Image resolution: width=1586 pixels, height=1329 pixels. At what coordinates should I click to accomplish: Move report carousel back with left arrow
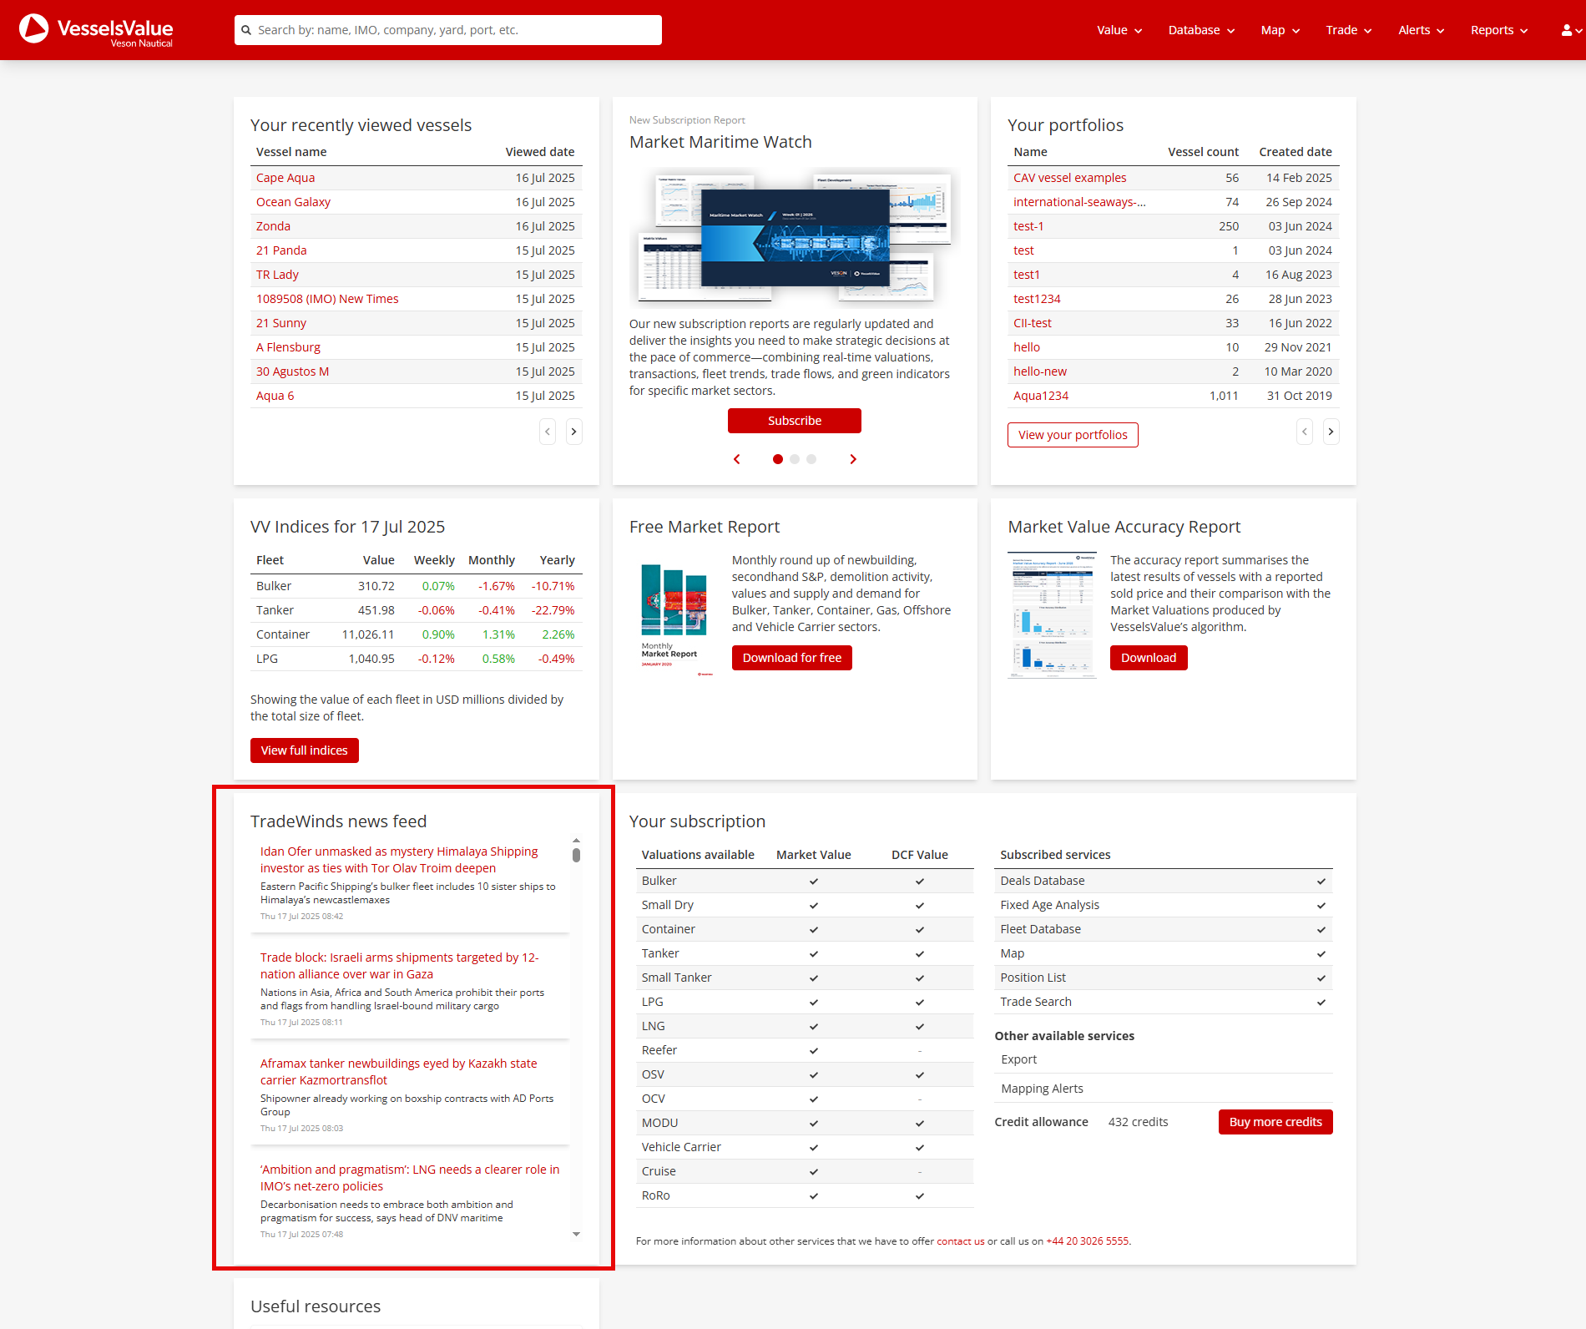pos(736,459)
